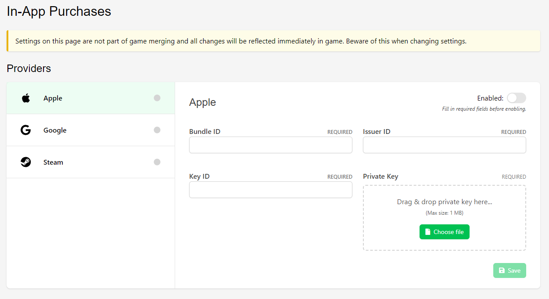549x299 pixels.
Task: Click the gray status dot in Apple row
Action: coord(157,98)
